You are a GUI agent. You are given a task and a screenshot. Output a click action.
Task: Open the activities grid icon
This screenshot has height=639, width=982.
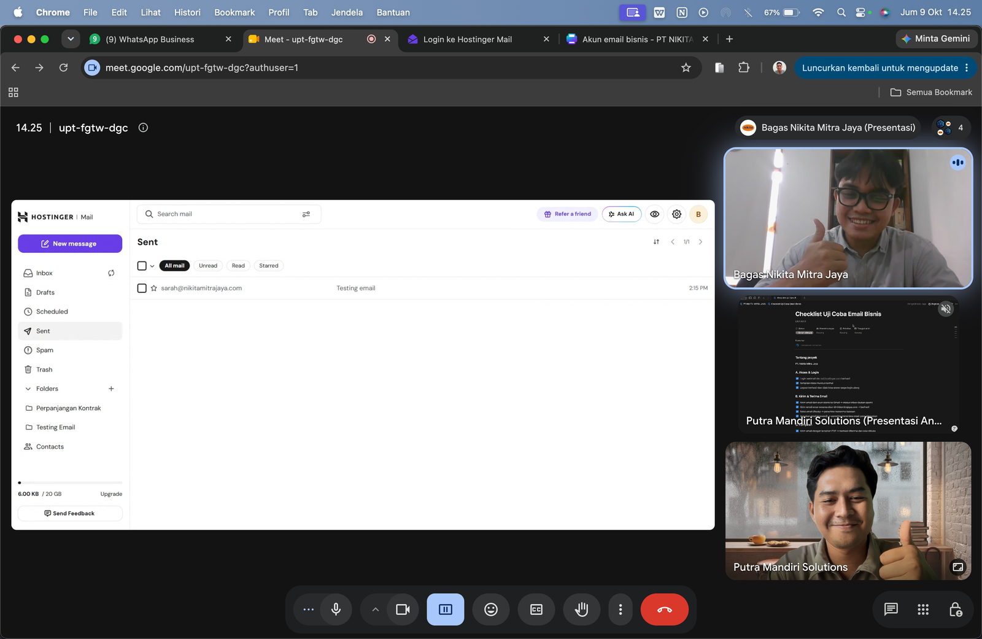[x=923, y=610]
